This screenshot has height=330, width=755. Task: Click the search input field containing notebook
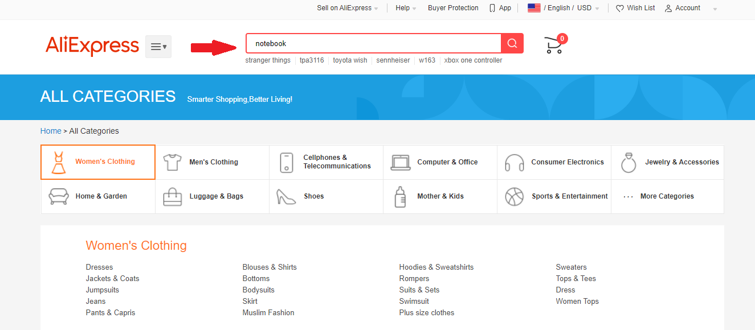[374, 43]
